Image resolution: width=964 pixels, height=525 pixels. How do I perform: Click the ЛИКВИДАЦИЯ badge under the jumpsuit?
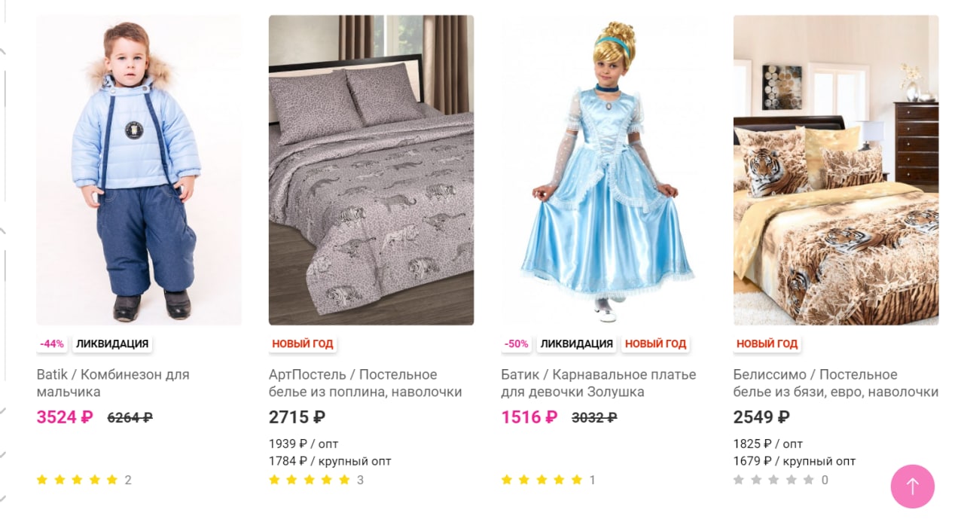pos(112,343)
